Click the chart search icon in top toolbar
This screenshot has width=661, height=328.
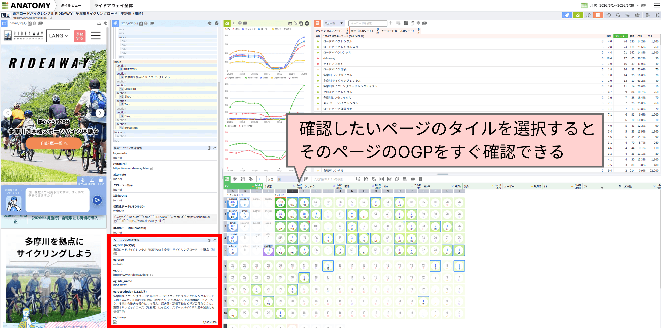coord(618,15)
